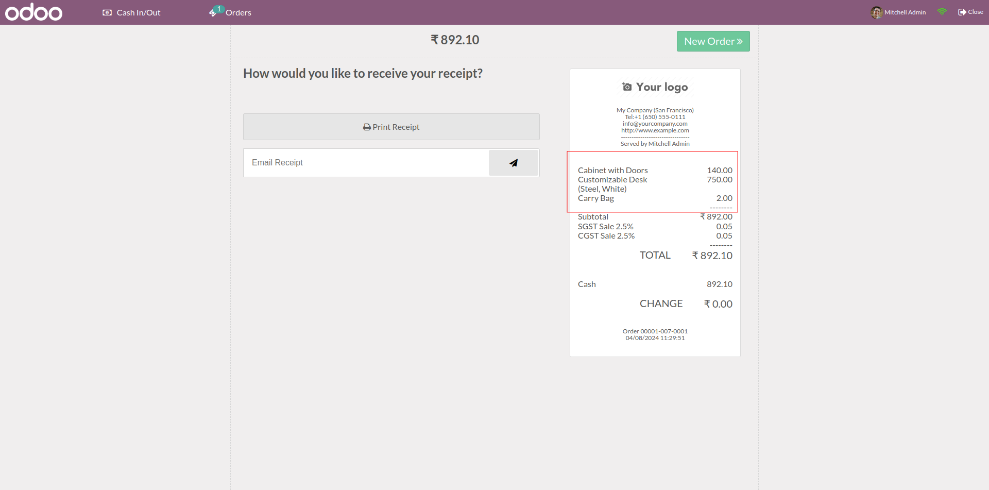Click the 'How would you like to receive your receipt?' heading

[363, 73]
